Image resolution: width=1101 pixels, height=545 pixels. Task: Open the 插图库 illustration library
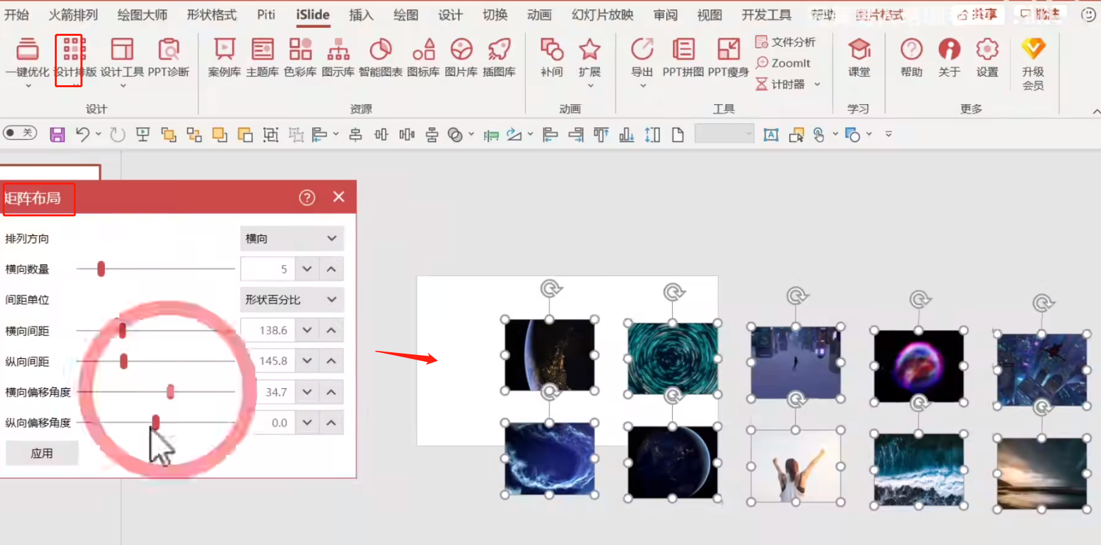[x=499, y=59]
